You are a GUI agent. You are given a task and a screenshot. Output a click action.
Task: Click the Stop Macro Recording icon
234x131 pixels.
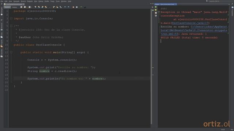(77, 7)
